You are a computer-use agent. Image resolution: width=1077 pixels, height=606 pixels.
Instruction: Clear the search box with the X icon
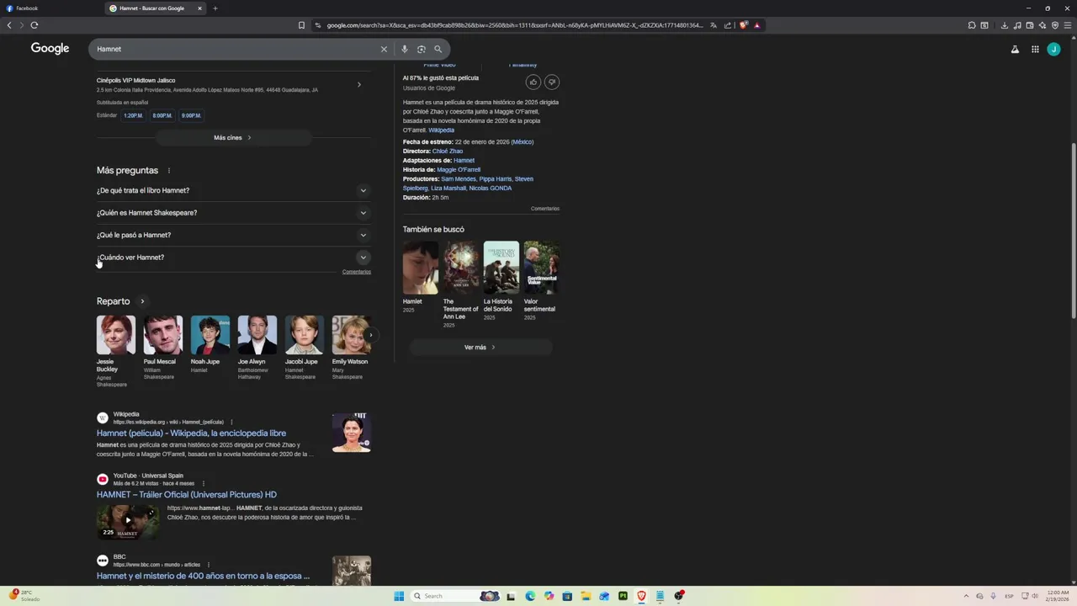384,49
